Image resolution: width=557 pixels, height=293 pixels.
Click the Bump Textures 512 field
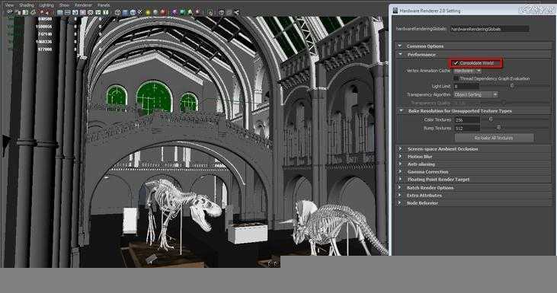point(466,128)
